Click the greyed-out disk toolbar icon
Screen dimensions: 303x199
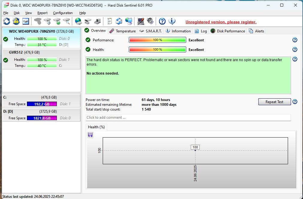tap(38, 21)
